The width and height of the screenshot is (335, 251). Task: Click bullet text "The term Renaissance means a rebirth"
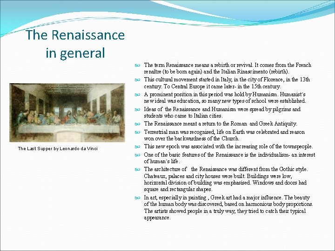[228, 68]
